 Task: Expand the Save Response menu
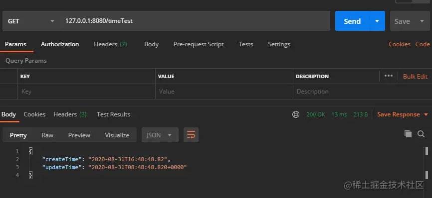point(403,114)
